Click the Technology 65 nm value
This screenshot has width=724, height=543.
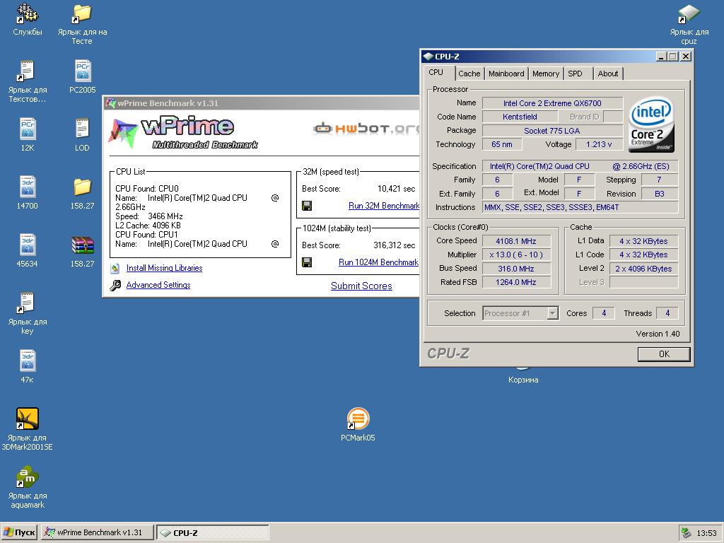(x=502, y=144)
